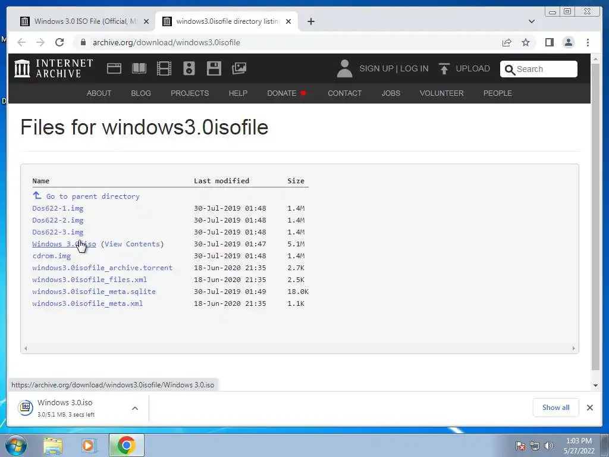The height and width of the screenshot is (457, 609).
Task: Expand the tab search chevron in Chrome
Action: (x=531, y=21)
